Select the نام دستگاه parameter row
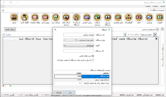 point(96,76)
